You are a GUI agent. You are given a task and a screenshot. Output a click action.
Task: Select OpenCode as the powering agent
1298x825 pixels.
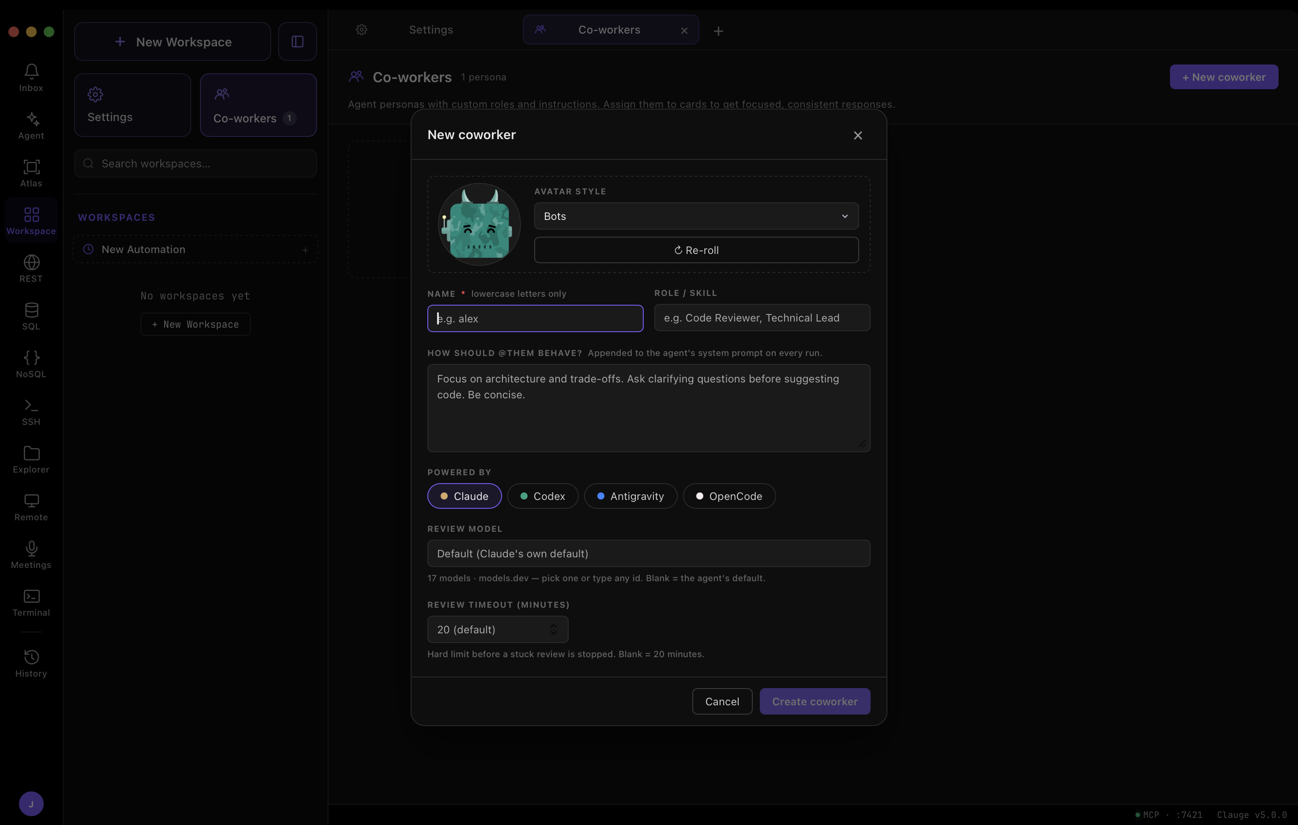coord(729,496)
